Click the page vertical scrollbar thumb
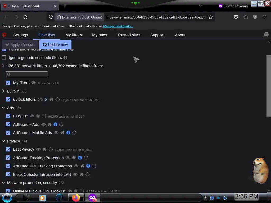 269,86
